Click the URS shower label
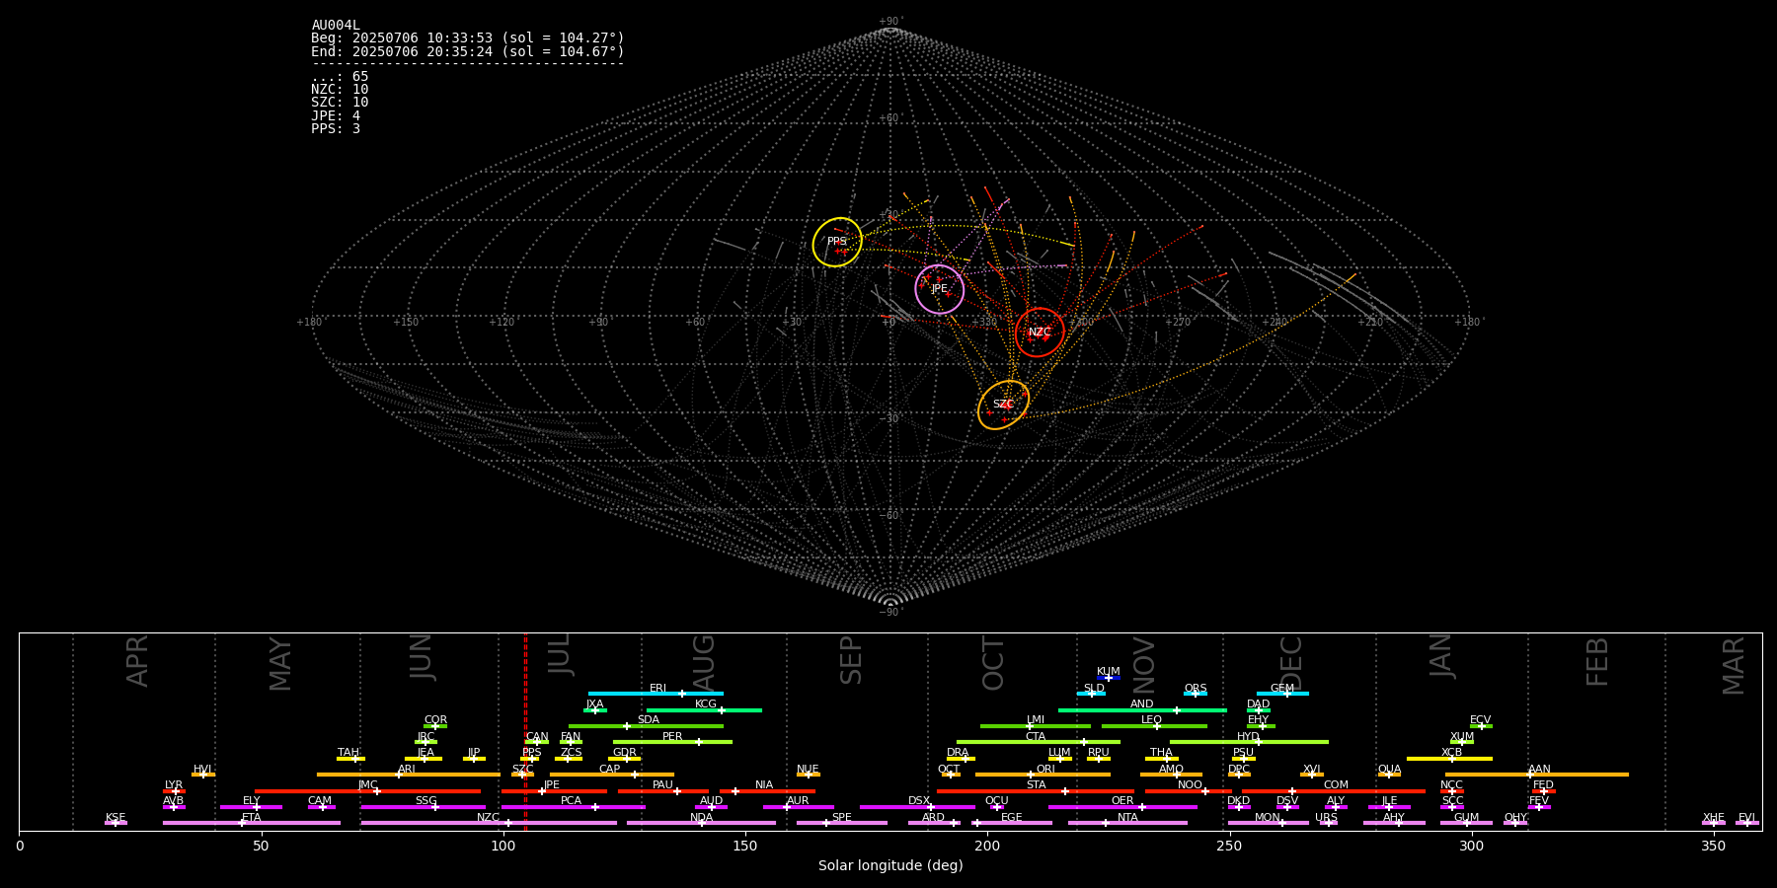The width and height of the screenshot is (1777, 888). (1326, 818)
